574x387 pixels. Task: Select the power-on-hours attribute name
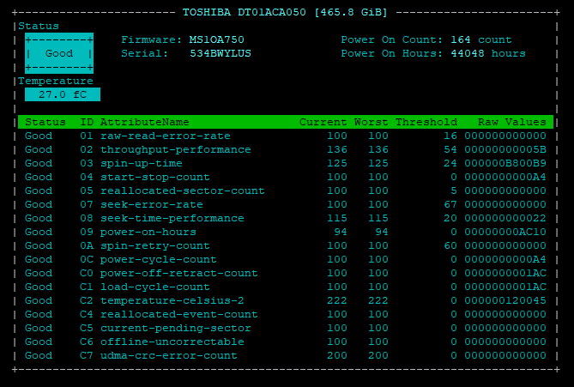pos(148,233)
